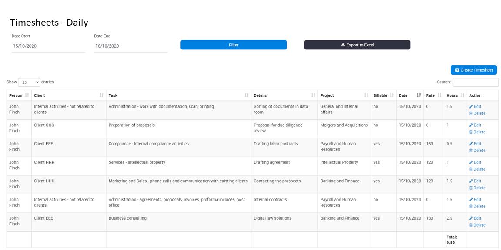Select the 'Marketing and Sales - phone calls' cell
501x250 pixels.
(179, 184)
